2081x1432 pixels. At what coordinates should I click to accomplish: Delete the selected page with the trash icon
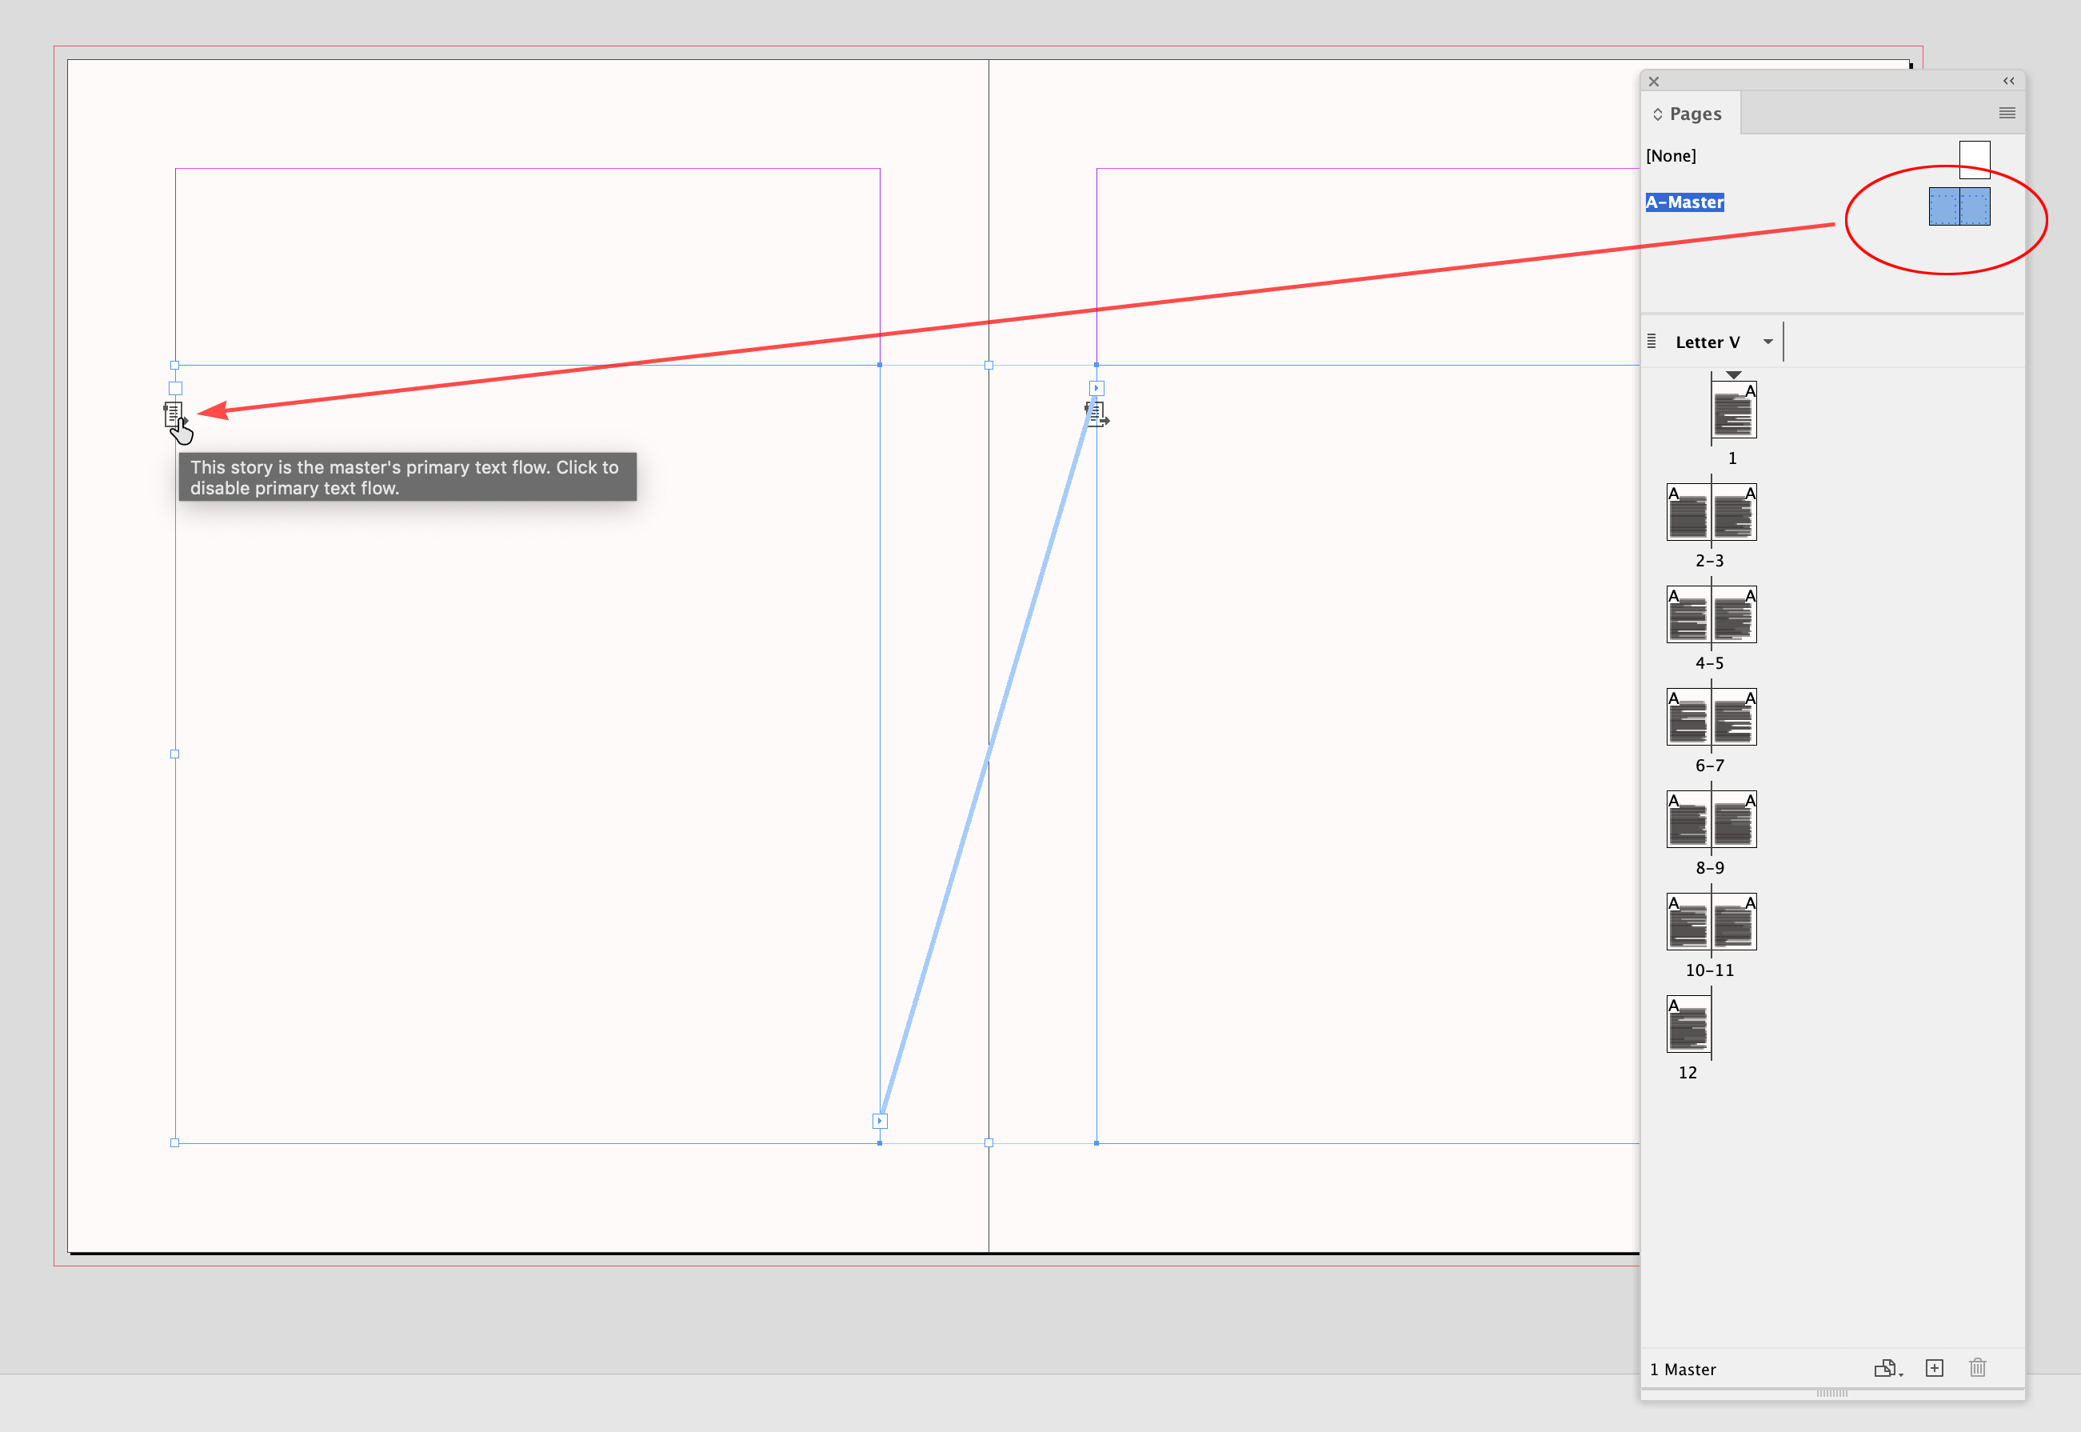coord(1979,1368)
